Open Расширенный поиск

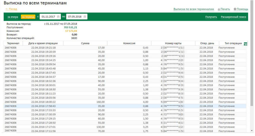coord(234,17)
